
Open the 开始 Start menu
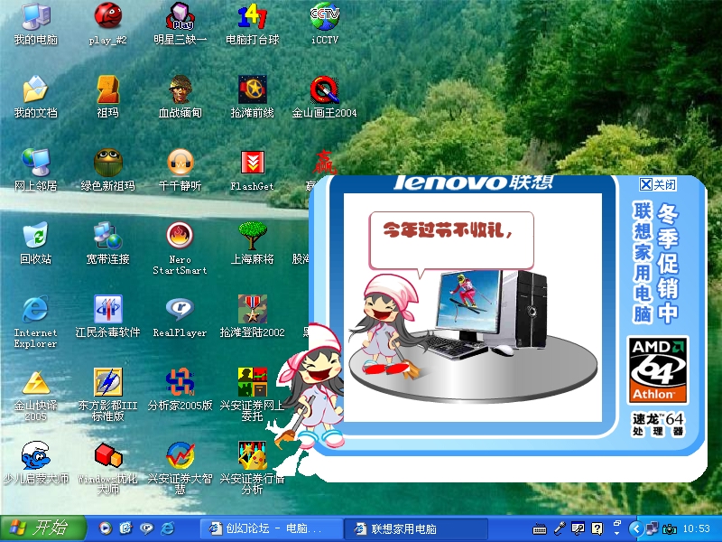pos(42,528)
